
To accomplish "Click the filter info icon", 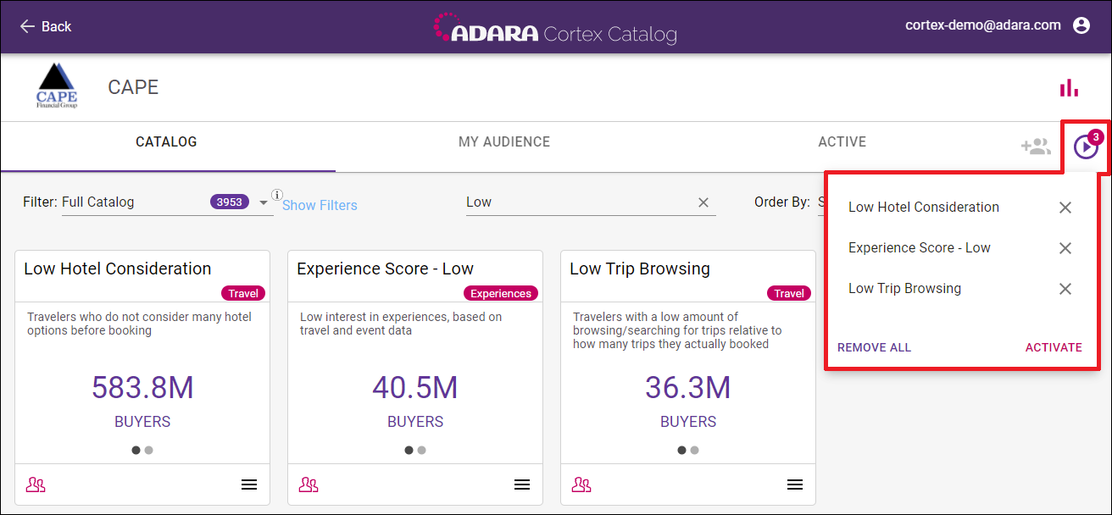I will (277, 194).
